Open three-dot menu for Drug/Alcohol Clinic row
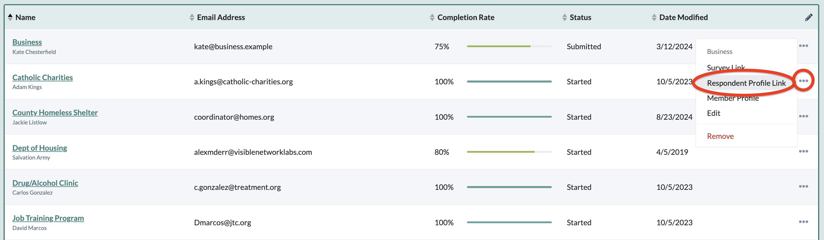824x240 pixels. pyautogui.click(x=803, y=186)
